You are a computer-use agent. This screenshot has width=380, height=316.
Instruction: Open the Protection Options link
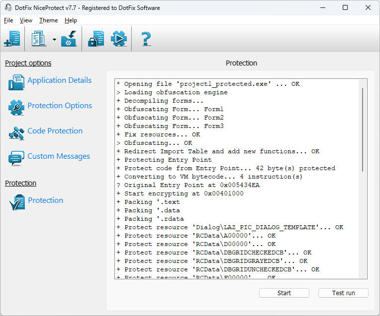pos(60,106)
